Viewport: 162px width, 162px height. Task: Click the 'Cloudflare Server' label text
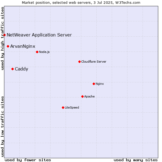point(94,62)
